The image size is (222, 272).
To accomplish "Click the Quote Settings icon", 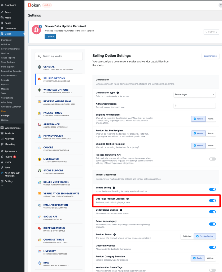I will point(40,240).
